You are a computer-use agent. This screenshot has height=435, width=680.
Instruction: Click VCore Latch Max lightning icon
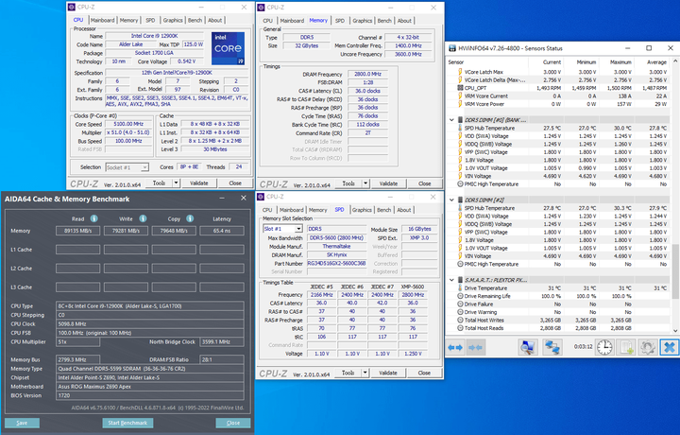click(460, 72)
